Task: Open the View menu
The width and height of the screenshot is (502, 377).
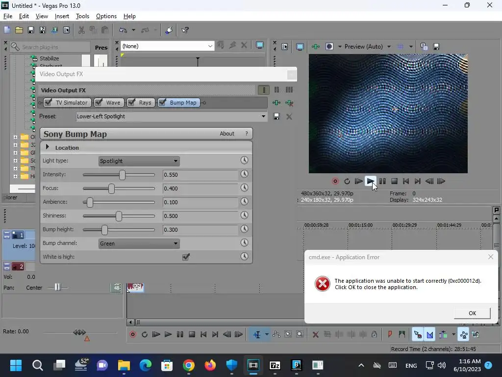Action: coord(42,16)
